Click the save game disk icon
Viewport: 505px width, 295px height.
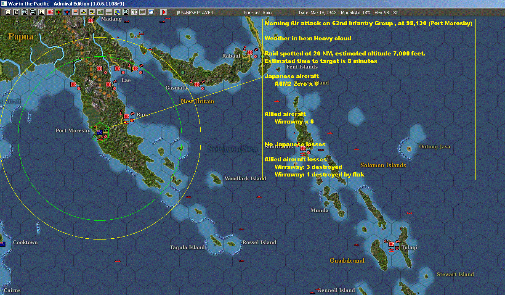(8, 12)
